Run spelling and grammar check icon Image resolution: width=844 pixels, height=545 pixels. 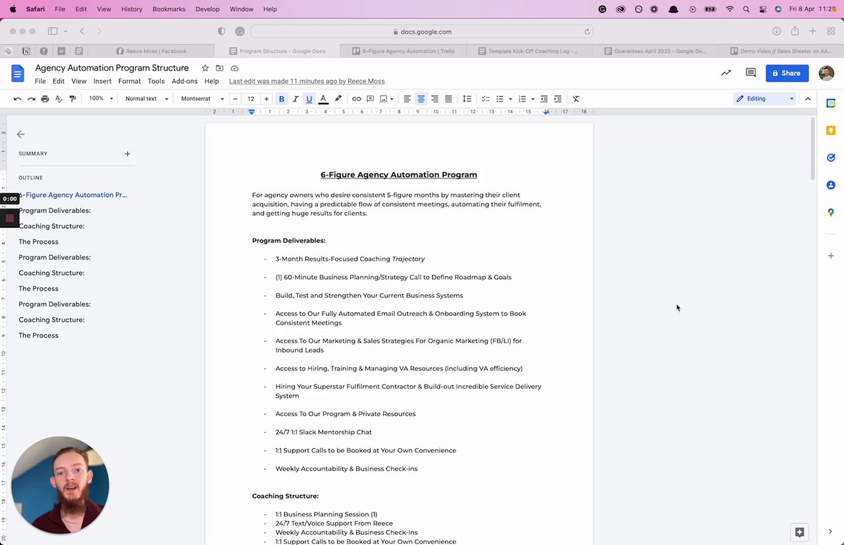[59, 99]
